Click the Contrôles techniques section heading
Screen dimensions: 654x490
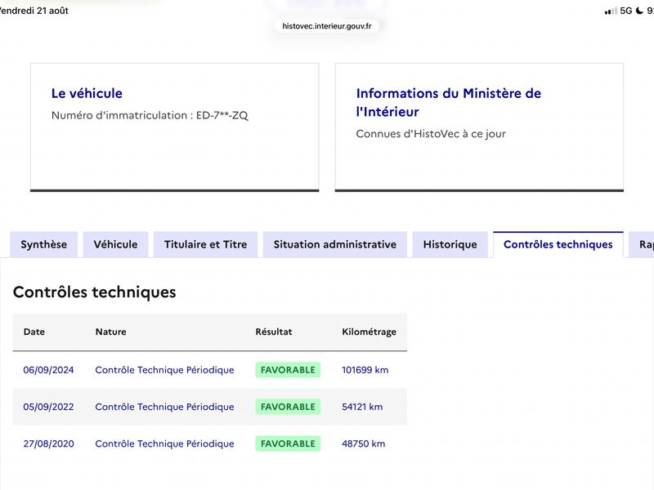click(x=95, y=292)
